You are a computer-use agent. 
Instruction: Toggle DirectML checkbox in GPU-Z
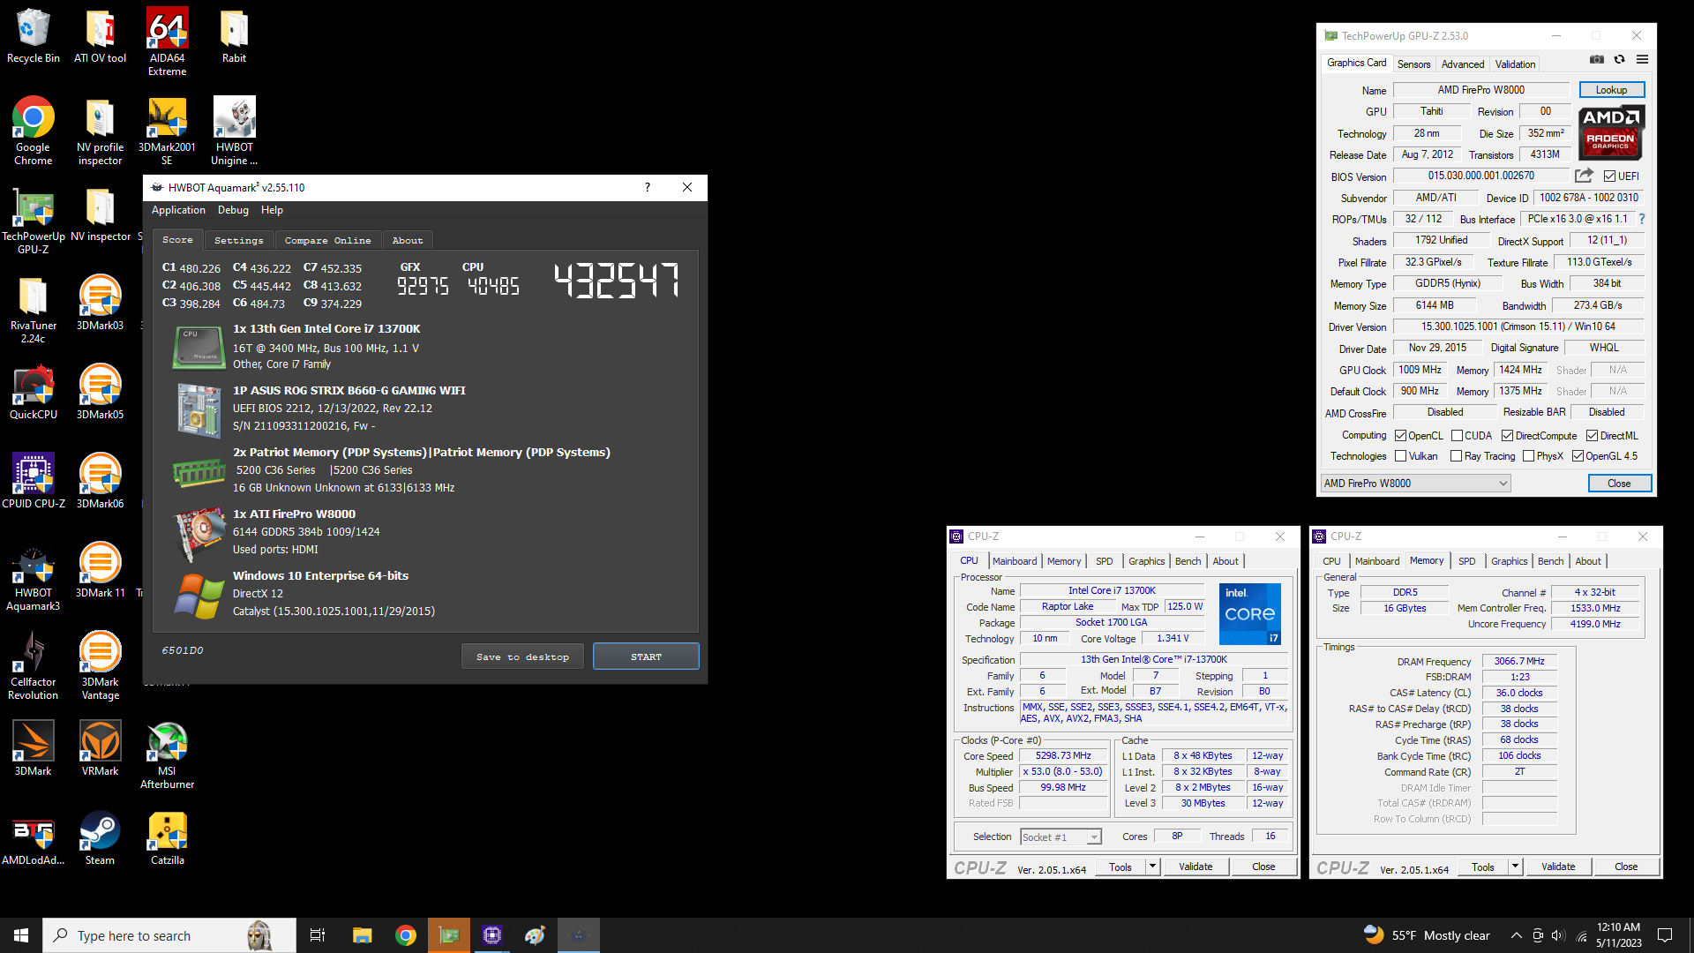(1592, 436)
